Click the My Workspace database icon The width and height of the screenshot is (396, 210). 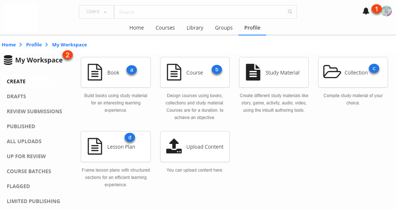pos(8,60)
